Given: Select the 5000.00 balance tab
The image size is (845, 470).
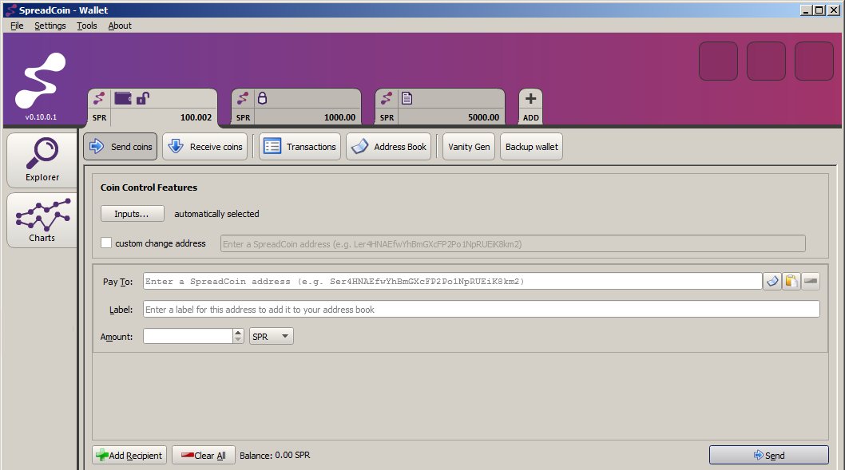Looking at the screenshot, I should pos(439,106).
